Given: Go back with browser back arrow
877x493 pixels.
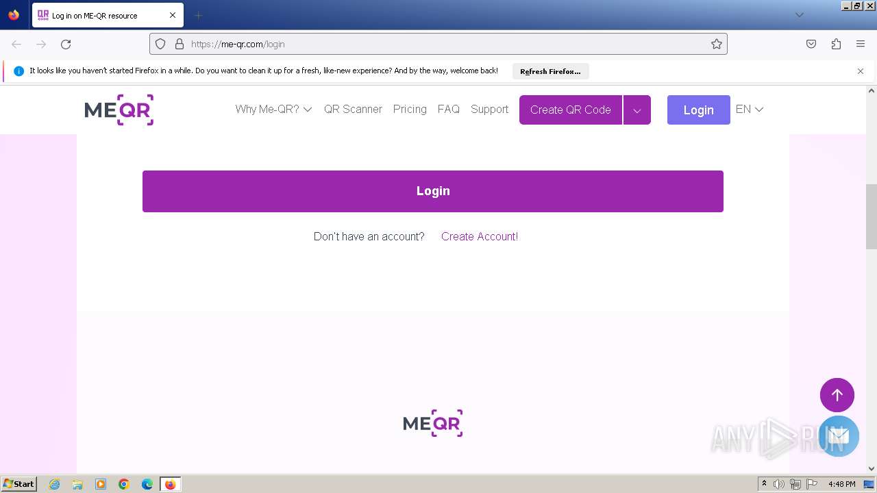Looking at the screenshot, I should (16, 44).
